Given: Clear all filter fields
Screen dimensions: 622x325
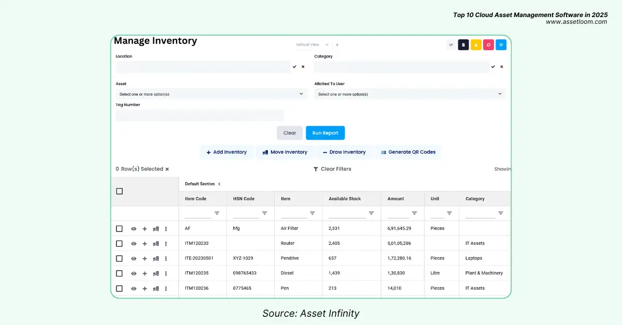Looking at the screenshot, I should (289, 132).
